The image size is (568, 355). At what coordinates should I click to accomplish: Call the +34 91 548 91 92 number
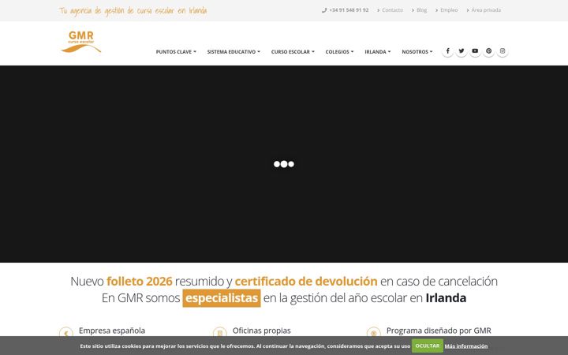coord(346,10)
